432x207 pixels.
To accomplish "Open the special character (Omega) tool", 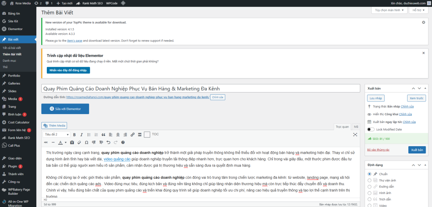I will pos(87,142).
